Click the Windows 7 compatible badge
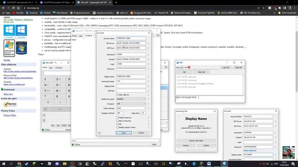This screenshot has height=167, width=298. click(21, 48)
